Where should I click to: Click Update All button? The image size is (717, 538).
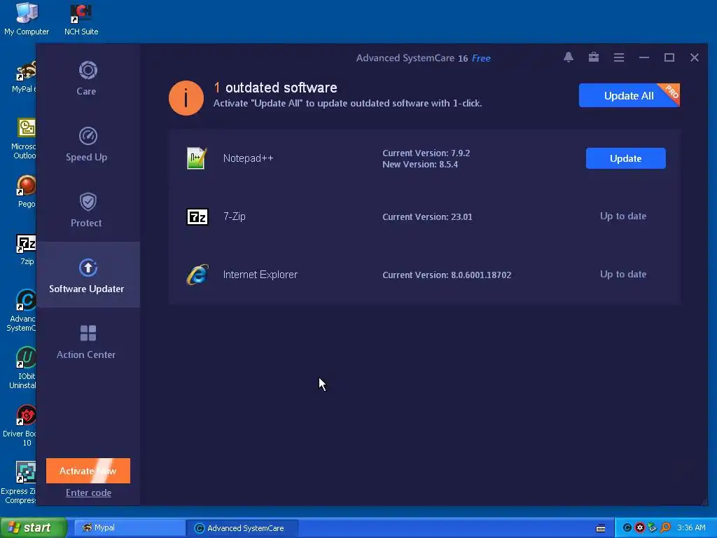pos(629,95)
